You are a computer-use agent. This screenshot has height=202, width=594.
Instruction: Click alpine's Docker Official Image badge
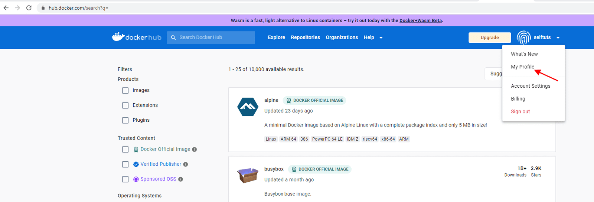pyautogui.click(x=314, y=100)
